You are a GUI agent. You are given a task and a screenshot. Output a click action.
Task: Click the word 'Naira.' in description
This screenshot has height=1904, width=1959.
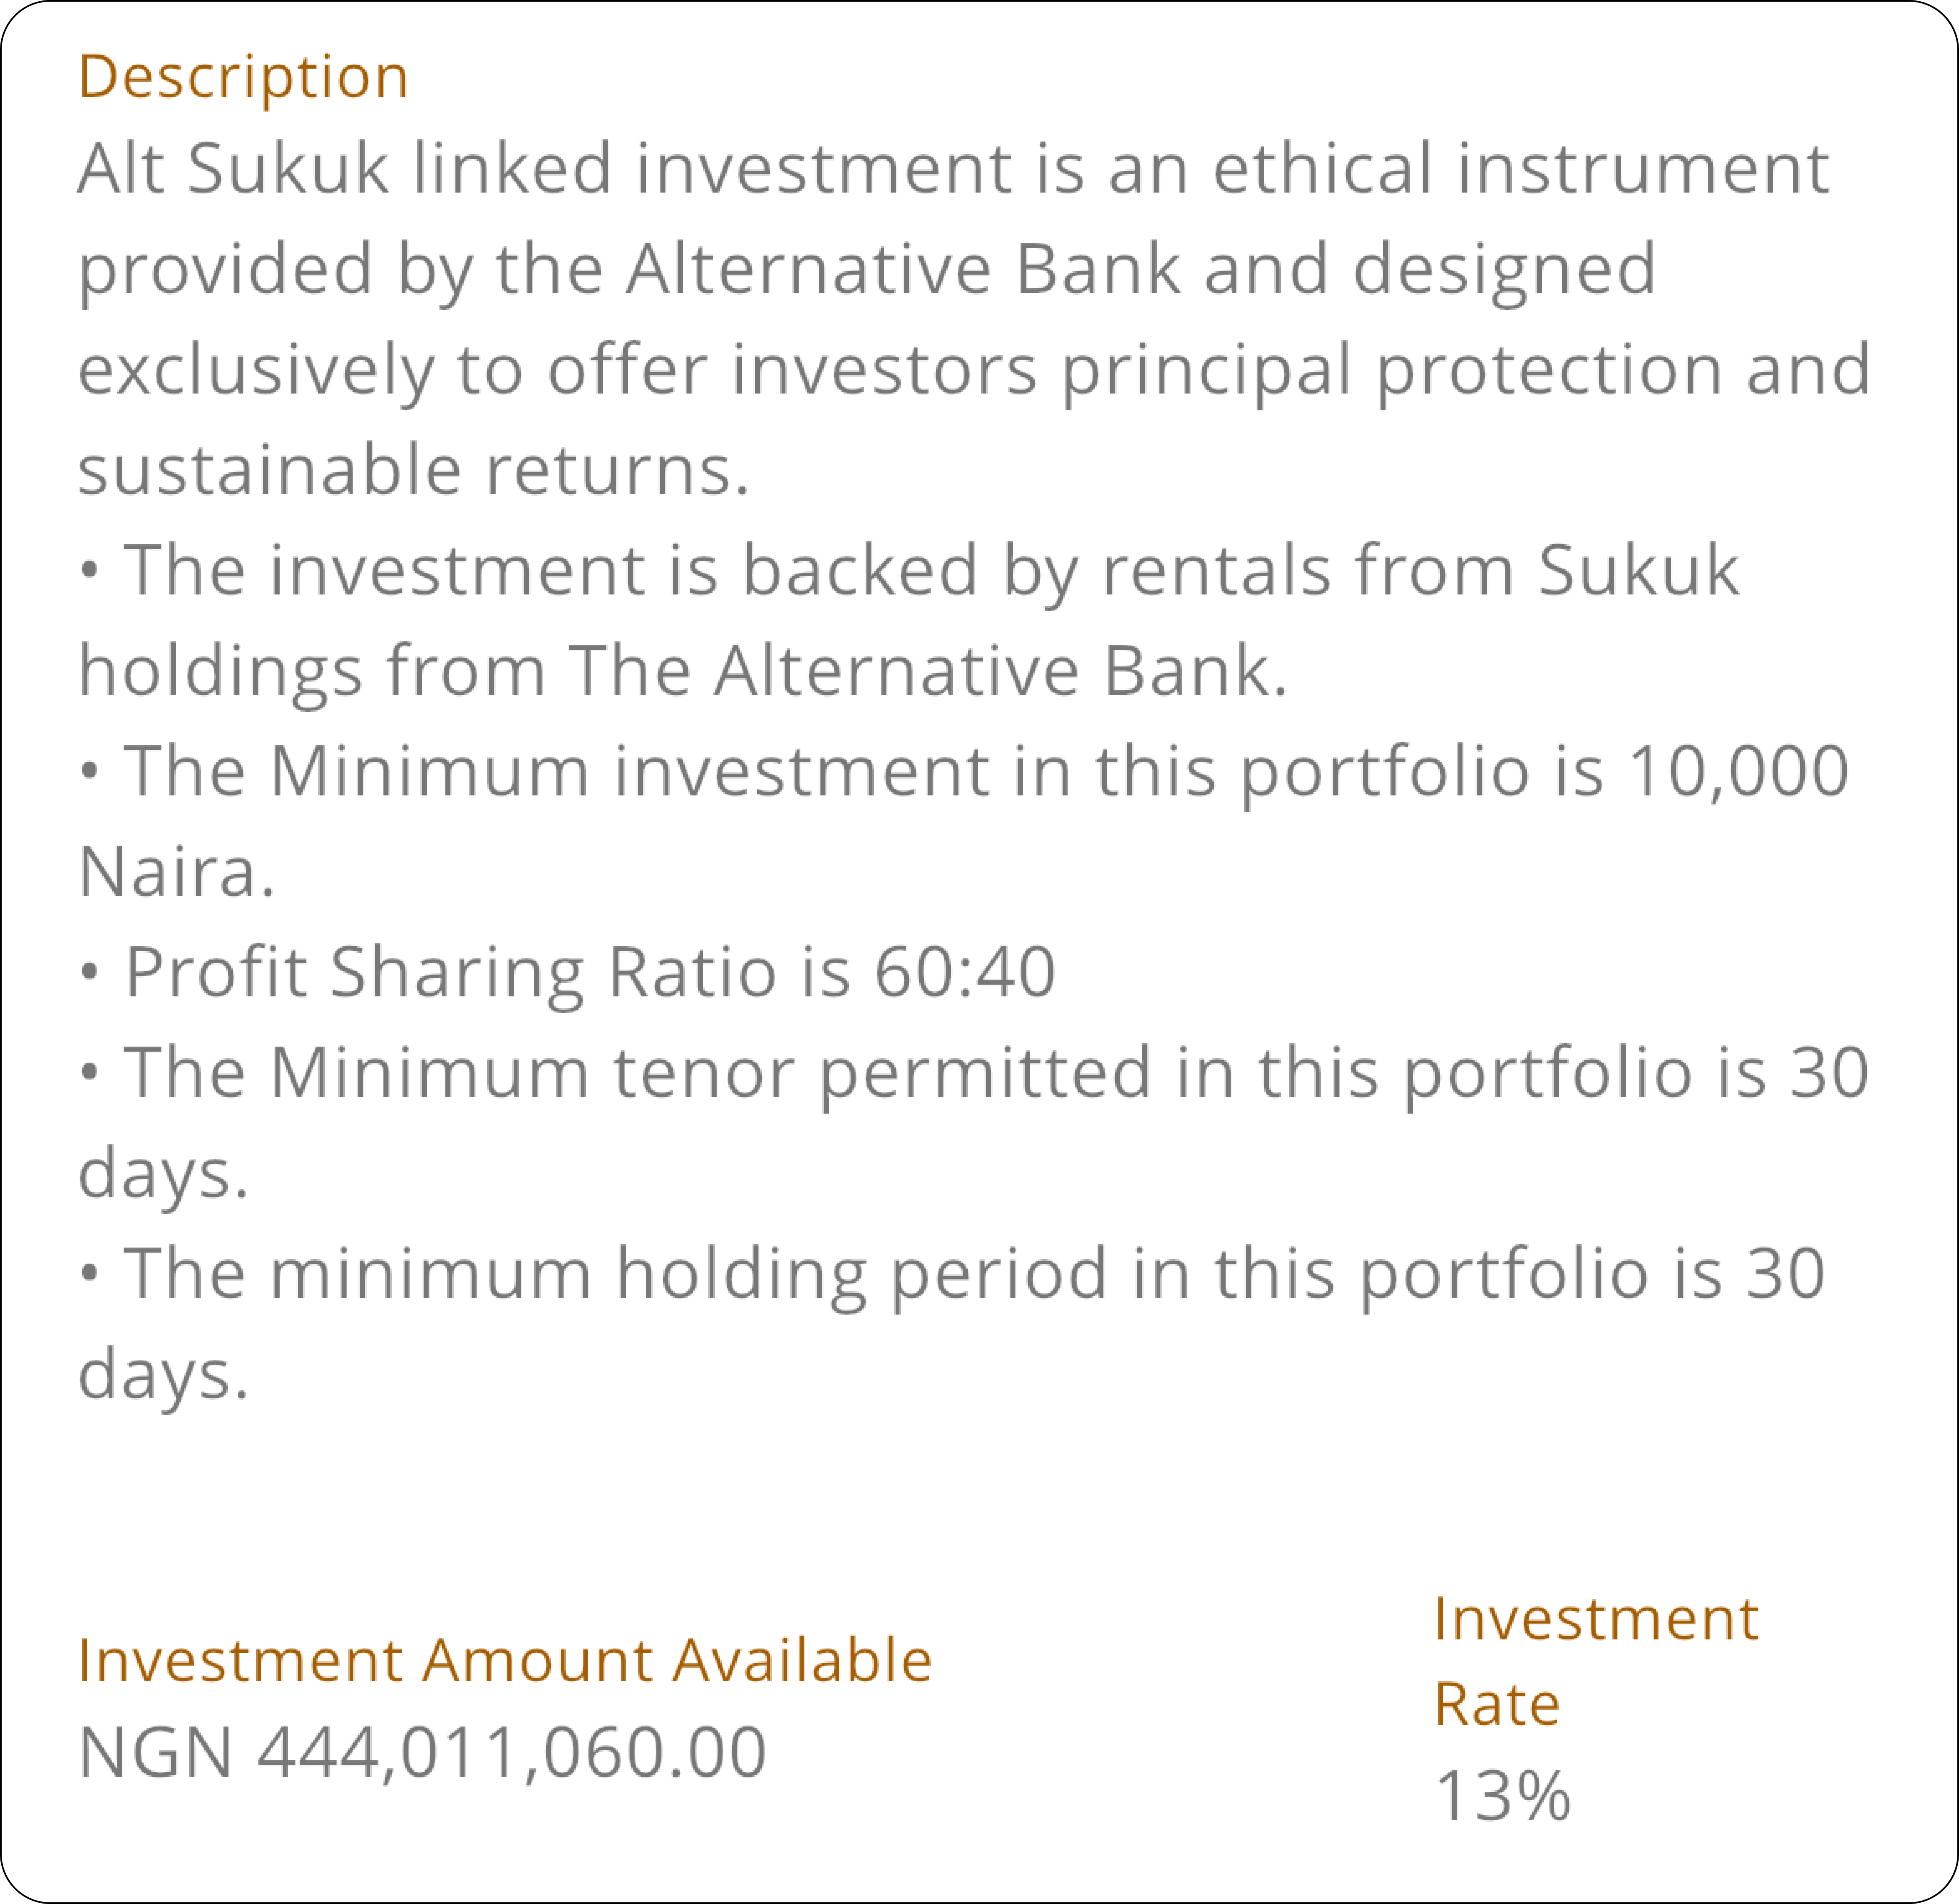click(176, 872)
